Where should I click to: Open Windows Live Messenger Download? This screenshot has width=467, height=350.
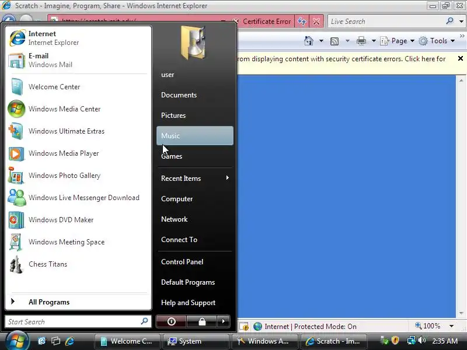pyautogui.click(x=78, y=198)
